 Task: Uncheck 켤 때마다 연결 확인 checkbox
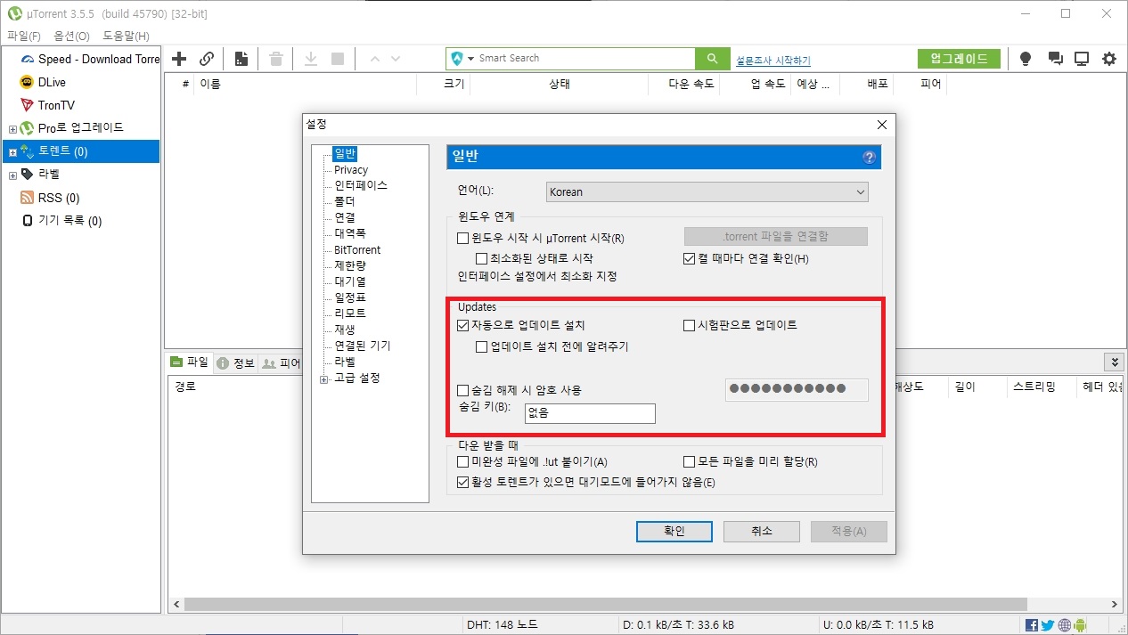click(x=689, y=259)
